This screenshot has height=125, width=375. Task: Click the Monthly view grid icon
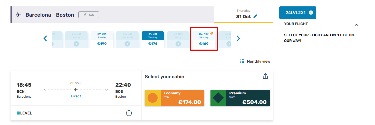pos(242,61)
